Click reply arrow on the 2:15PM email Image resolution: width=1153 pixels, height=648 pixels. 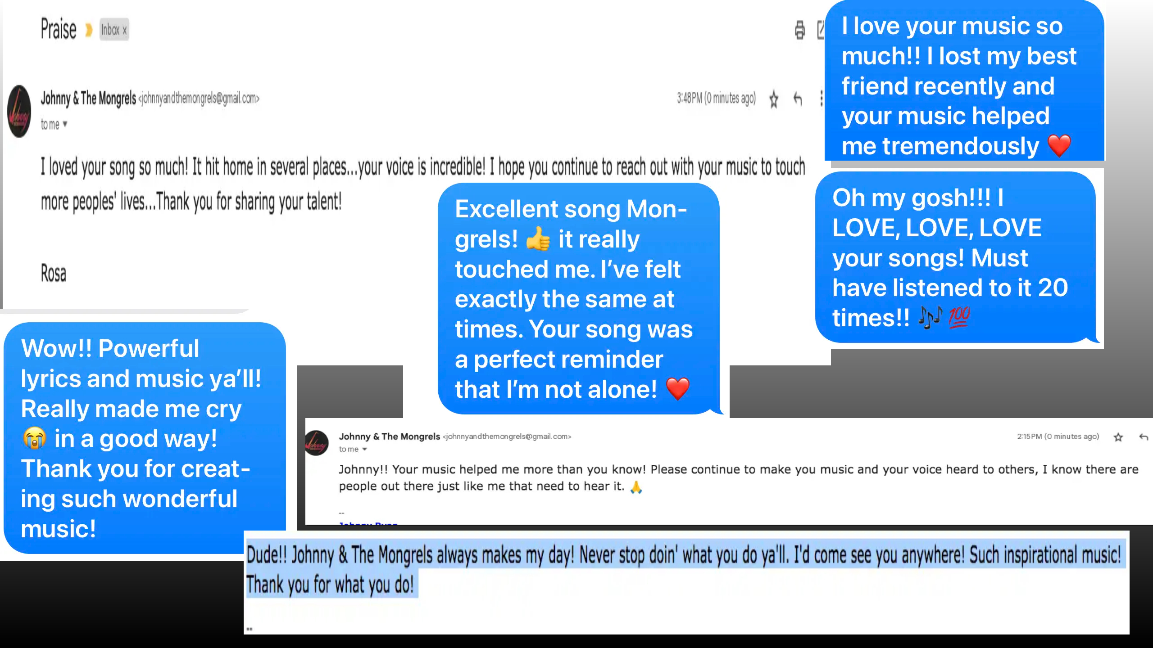point(1143,437)
